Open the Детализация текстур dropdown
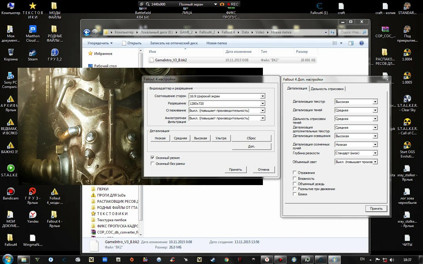The height and width of the screenshot is (264, 423). (356, 101)
